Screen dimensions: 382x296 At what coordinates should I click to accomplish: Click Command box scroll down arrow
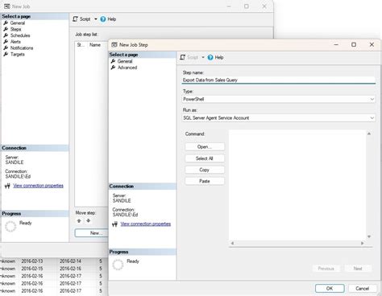click(369, 236)
